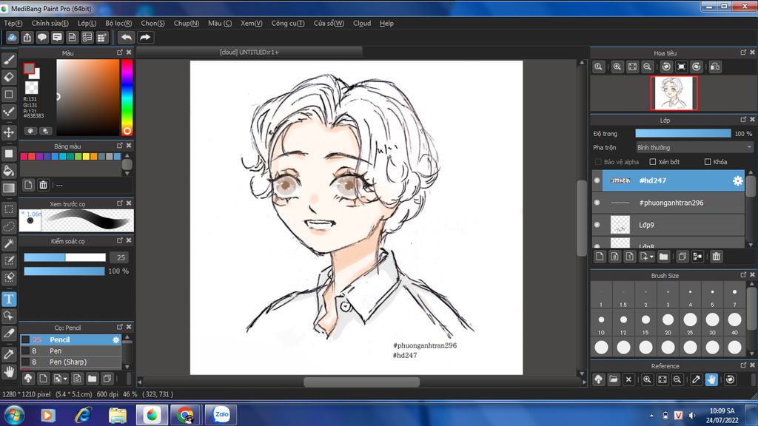Screen dimensions: 758x426
Task: Open the Tệp(F) menu
Action: 13,23
